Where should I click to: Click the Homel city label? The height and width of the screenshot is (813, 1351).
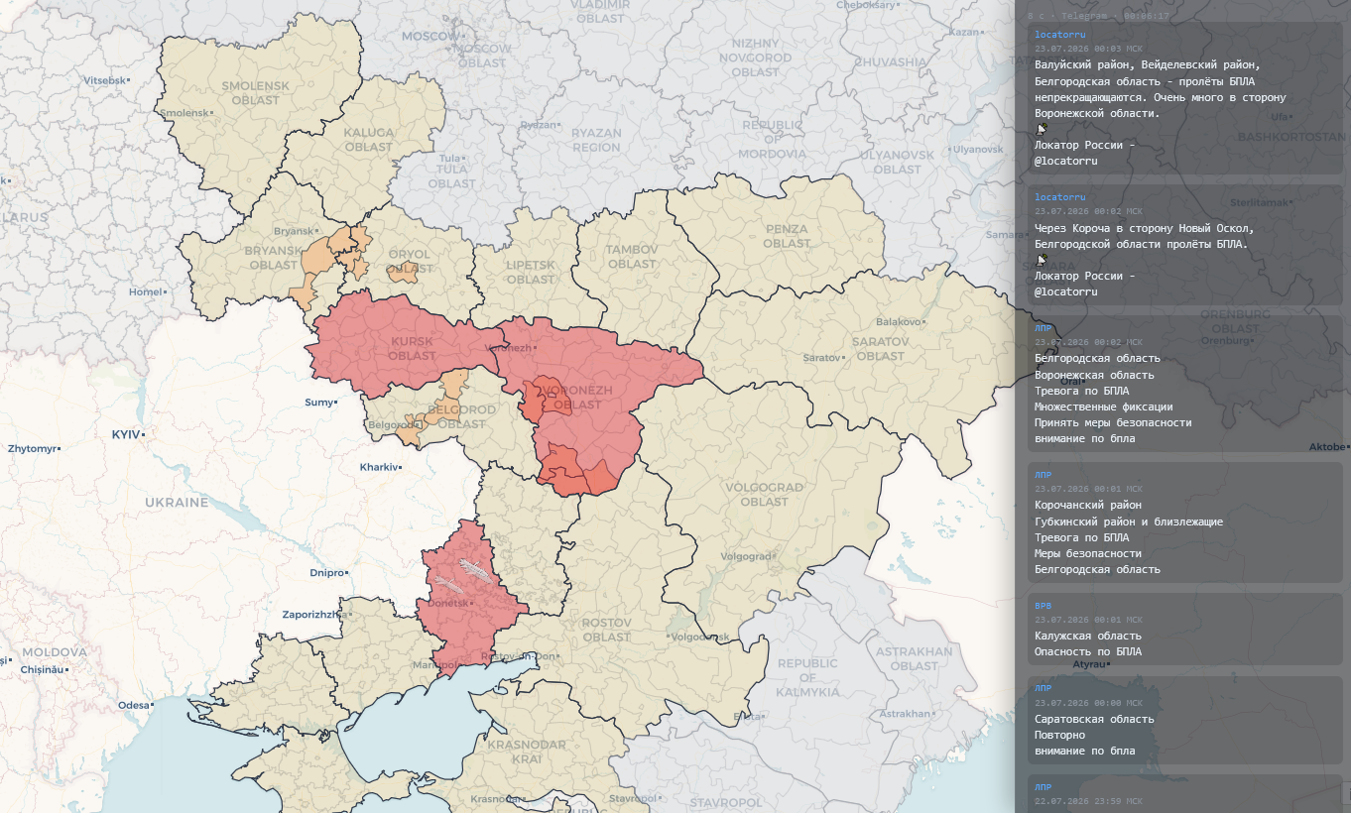[x=144, y=292]
